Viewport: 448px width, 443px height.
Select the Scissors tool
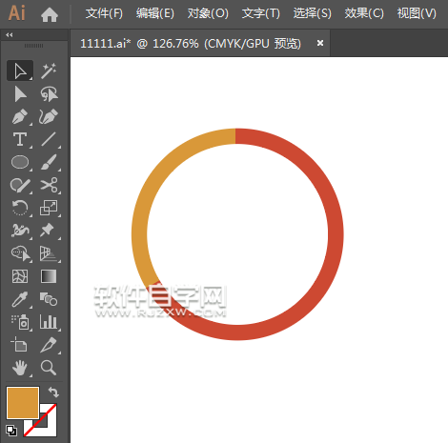click(x=49, y=185)
